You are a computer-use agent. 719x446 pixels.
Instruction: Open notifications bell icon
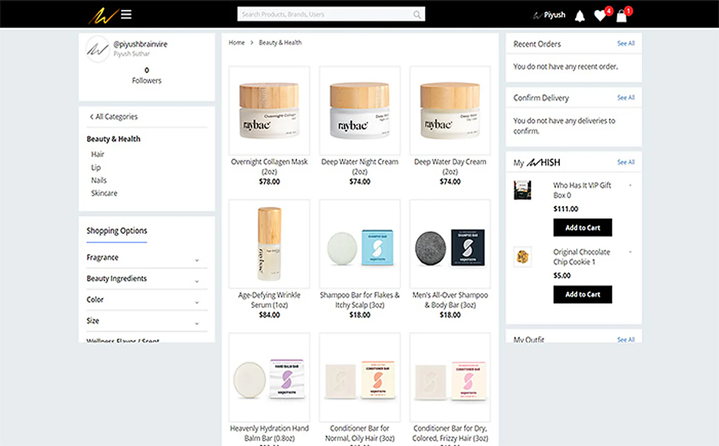point(580,16)
